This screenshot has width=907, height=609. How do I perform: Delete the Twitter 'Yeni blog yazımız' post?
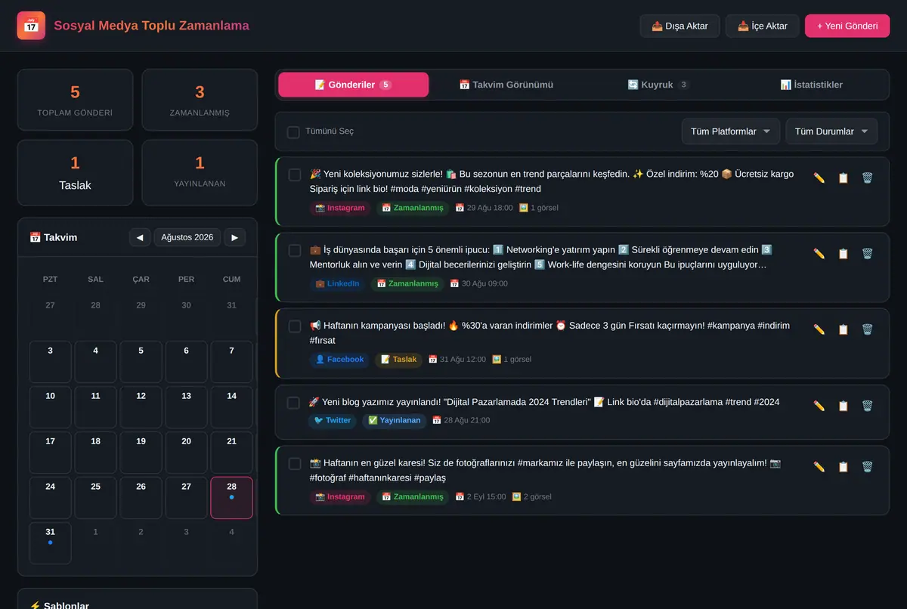pyautogui.click(x=867, y=406)
